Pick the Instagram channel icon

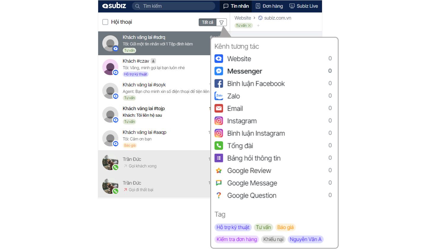219,121
